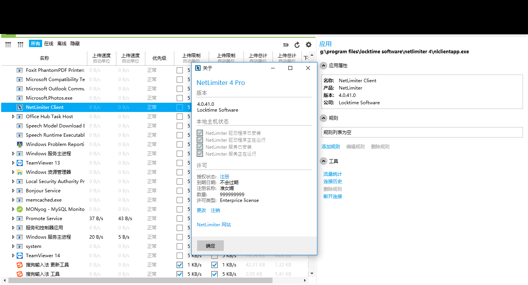The image size is (528, 285).
Task: Click the TeamViewer 14 icon
Action: coord(20,256)
